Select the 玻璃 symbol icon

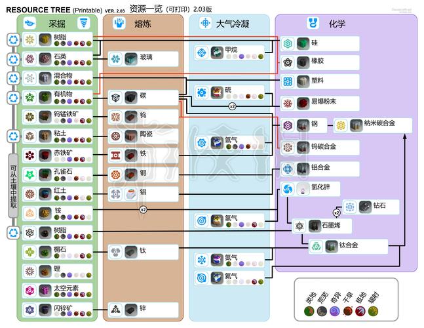pos(116,59)
